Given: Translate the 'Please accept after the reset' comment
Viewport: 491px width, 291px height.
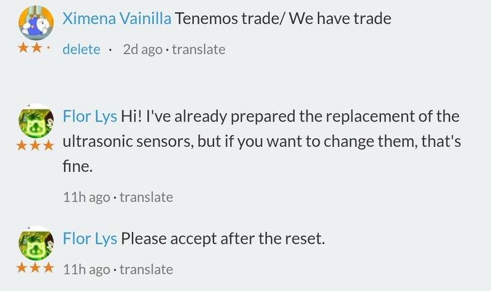Looking at the screenshot, I should (146, 269).
